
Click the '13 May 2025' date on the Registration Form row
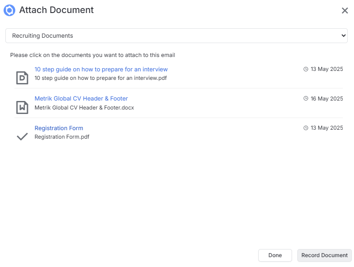pyautogui.click(x=327, y=128)
